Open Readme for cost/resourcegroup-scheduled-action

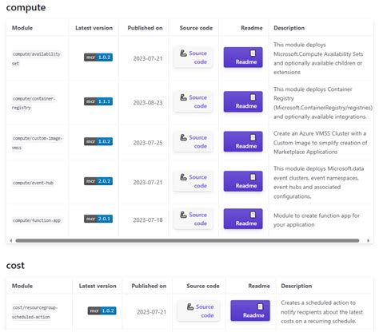(250, 310)
